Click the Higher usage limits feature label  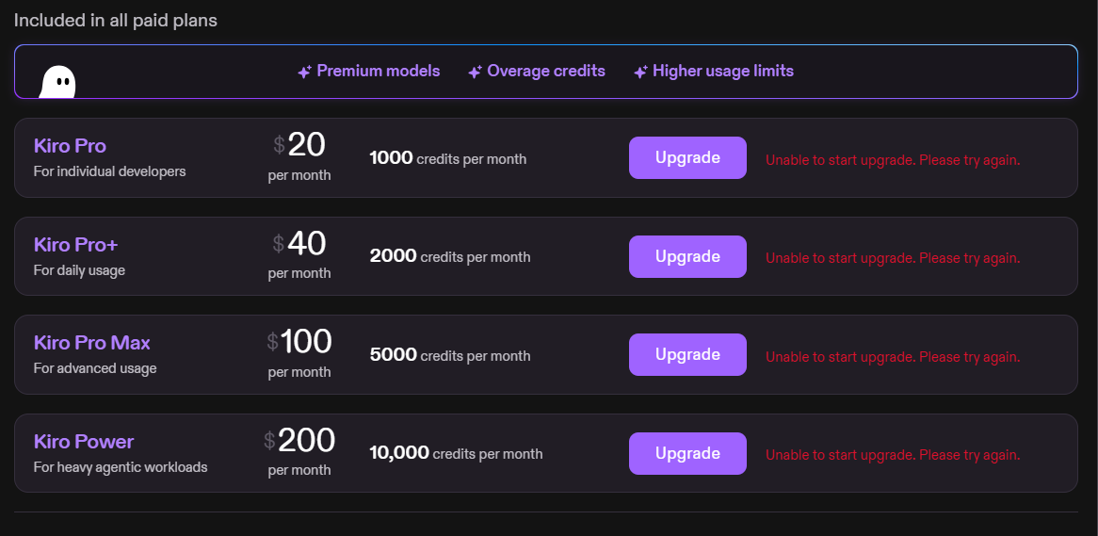723,71
